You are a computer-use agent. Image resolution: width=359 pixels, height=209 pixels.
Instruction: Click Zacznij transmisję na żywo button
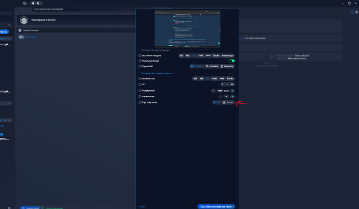point(216,206)
